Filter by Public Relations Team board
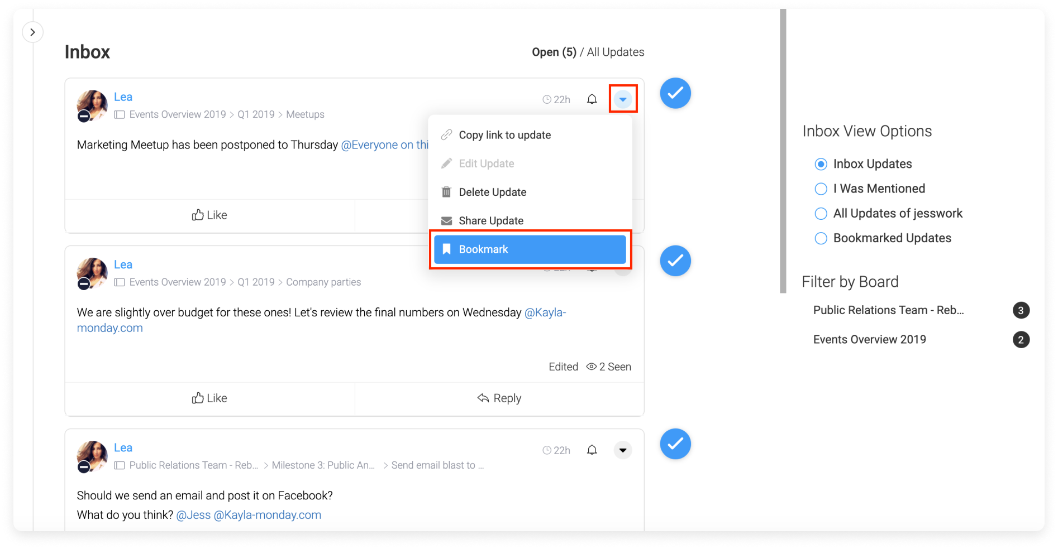This screenshot has height=549, width=1058. coord(888,310)
